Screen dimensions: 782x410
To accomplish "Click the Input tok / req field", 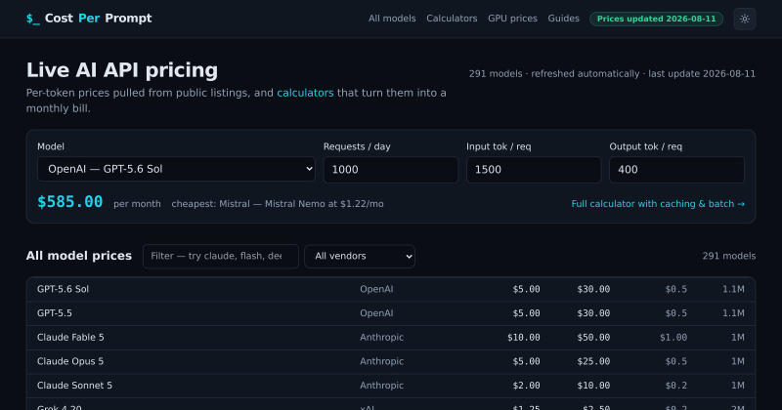I will (534, 170).
